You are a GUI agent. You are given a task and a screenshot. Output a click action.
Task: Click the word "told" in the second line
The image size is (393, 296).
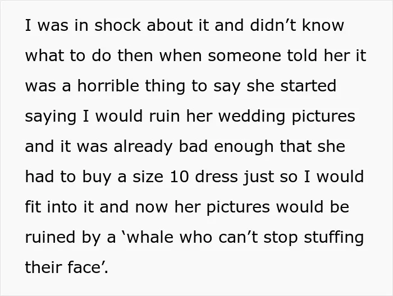tap(302, 55)
